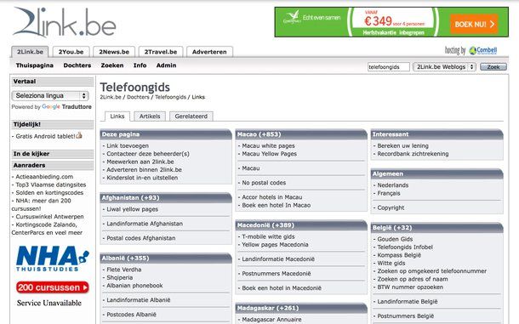The width and height of the screenshot is (519, 324).
Task: Open Postal codes Afghanistan link
Action: (x=140, y=238)
